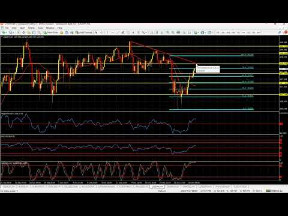Open the Tools menu
Viewport: 288px width, 216px height.
point(40,28)
